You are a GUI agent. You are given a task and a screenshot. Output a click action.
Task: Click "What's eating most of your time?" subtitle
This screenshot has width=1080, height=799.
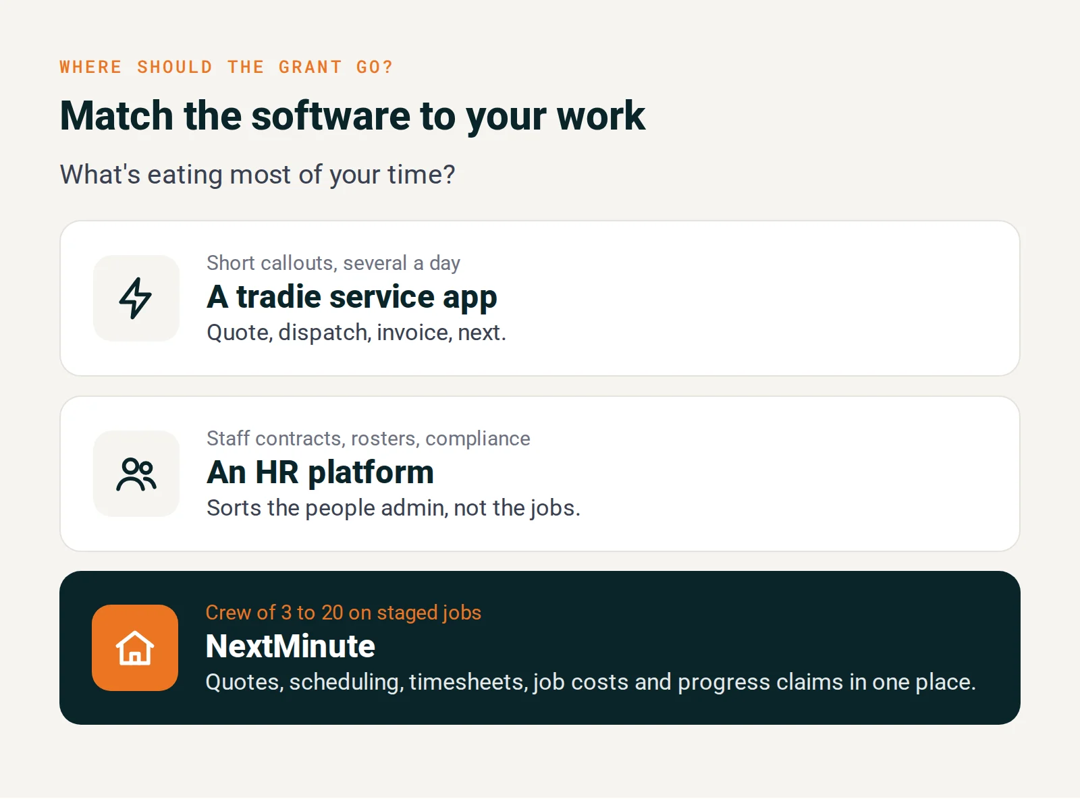point(258,175)
